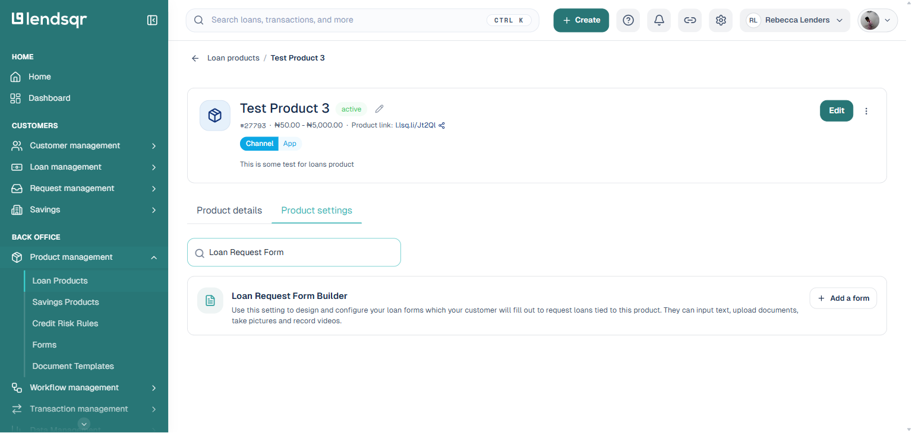Viewport: 912px width, 433px height.
Task: Open the help question mark icon
Action: pos(628,20)
